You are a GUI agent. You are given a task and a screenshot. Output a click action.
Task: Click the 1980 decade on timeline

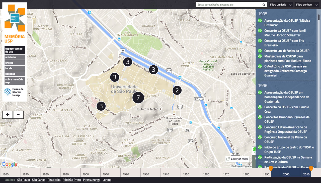point(251,172)
